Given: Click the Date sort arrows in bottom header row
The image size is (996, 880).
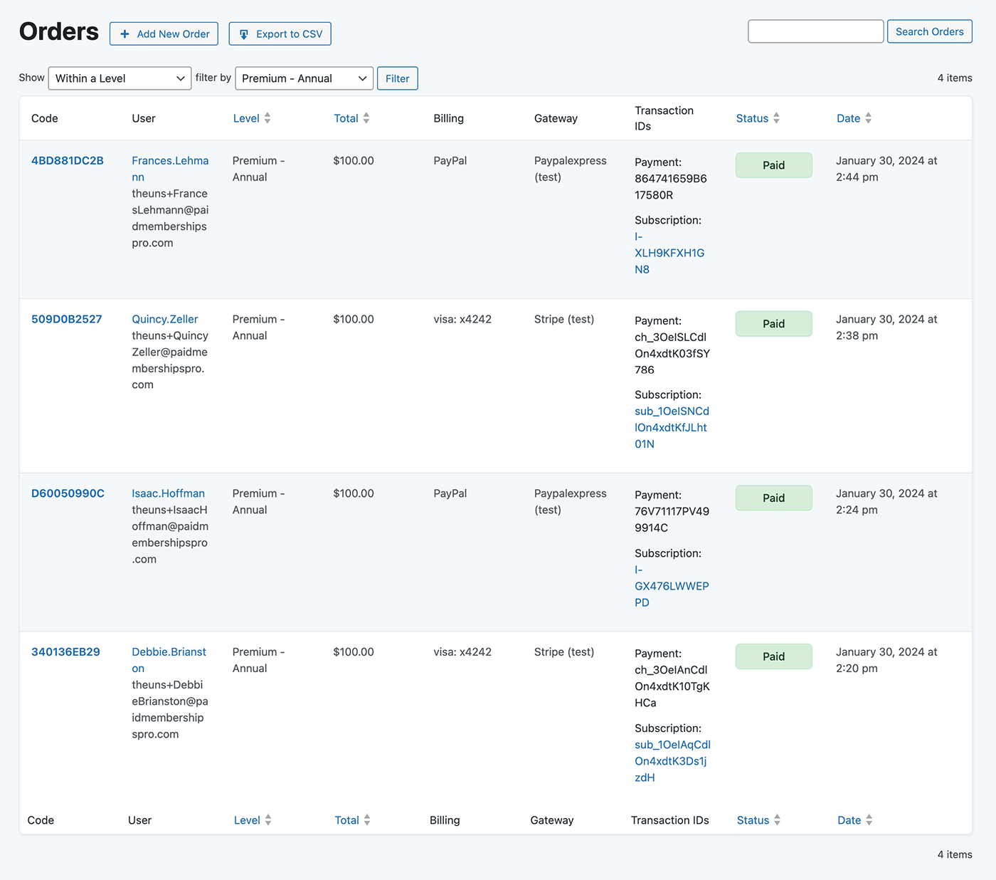Looking at the screenshot, I should point(869,819).
